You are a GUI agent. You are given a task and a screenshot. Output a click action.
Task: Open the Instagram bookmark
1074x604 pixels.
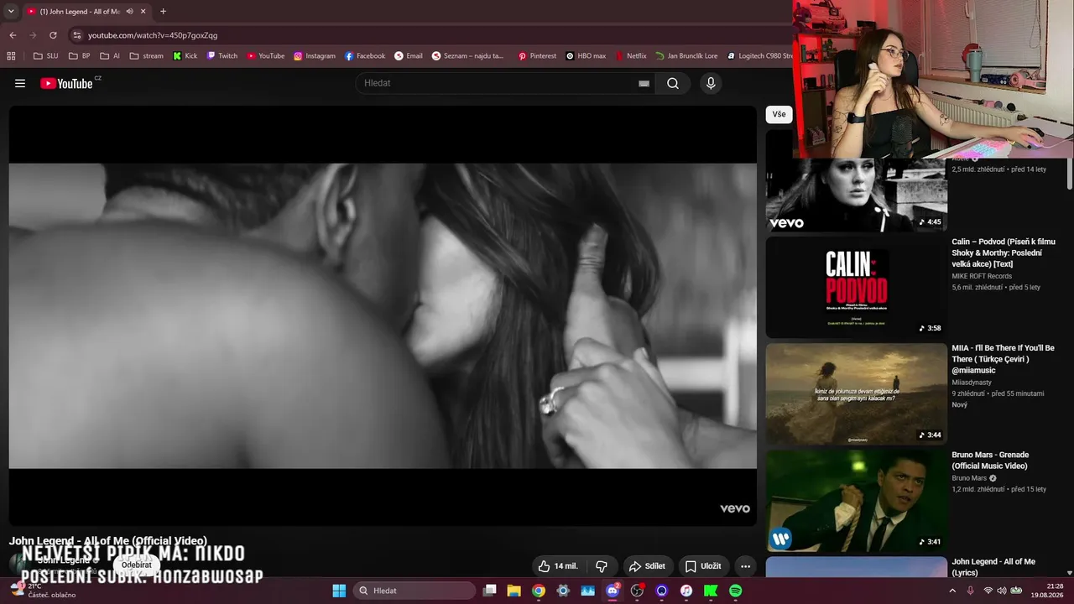[315, 56]
